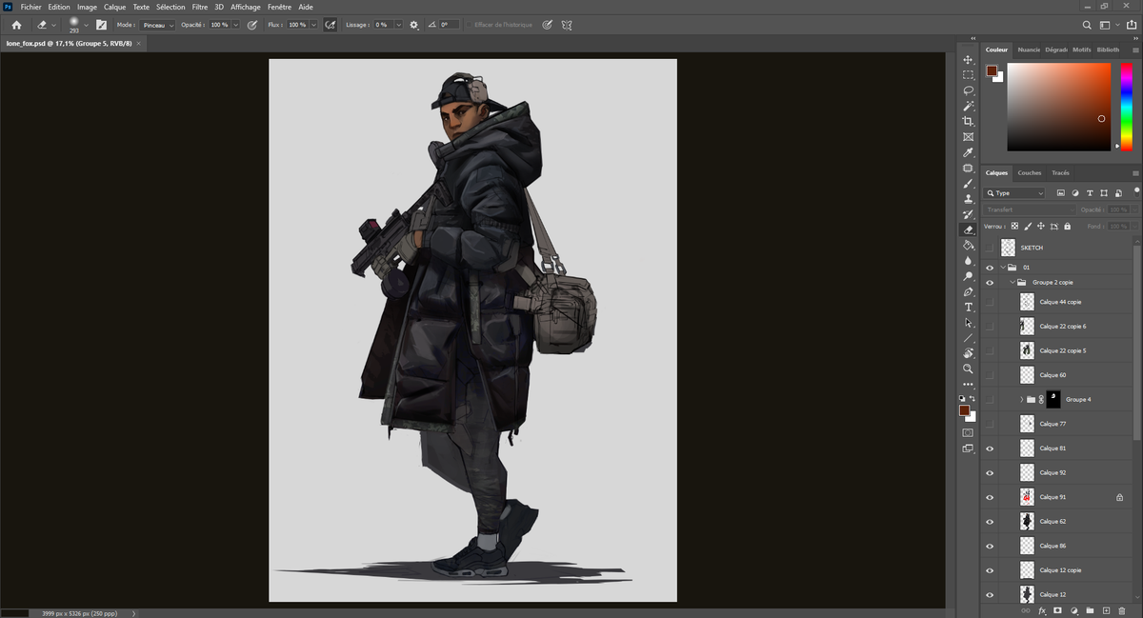The width and height of the screenshot is (1143, 618).
Task: Open layer effects fx menu
Action: pyautogui.click(x=1042, y=610)
